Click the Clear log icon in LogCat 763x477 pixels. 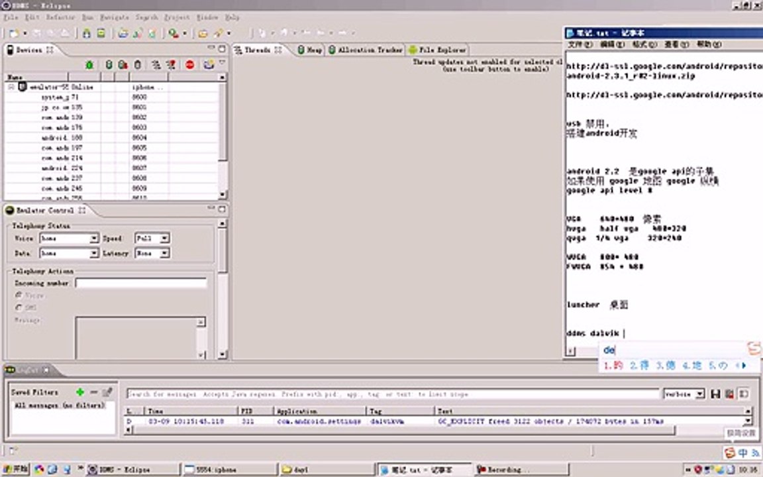pos(729,394)
